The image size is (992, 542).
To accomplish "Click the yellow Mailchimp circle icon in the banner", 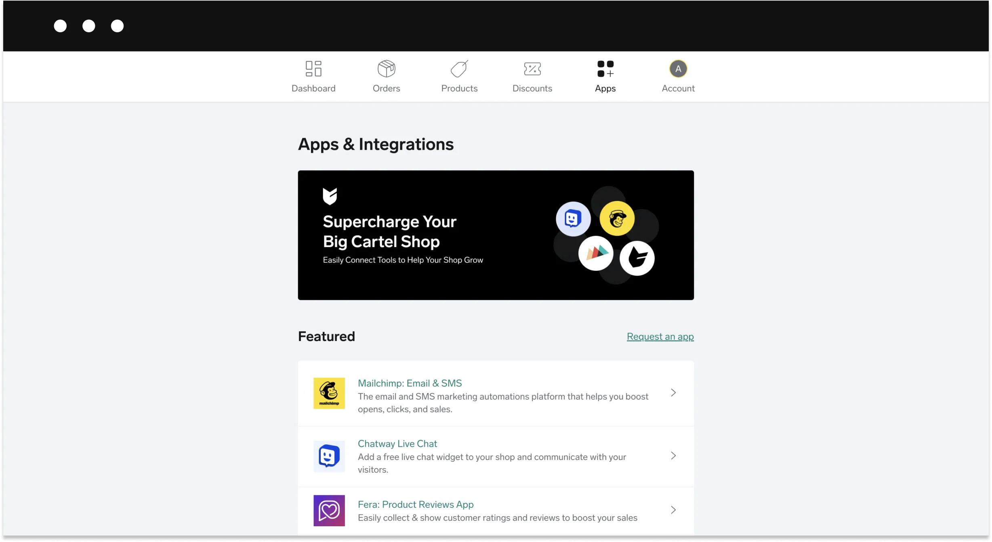I will click(x=617, y=219).
